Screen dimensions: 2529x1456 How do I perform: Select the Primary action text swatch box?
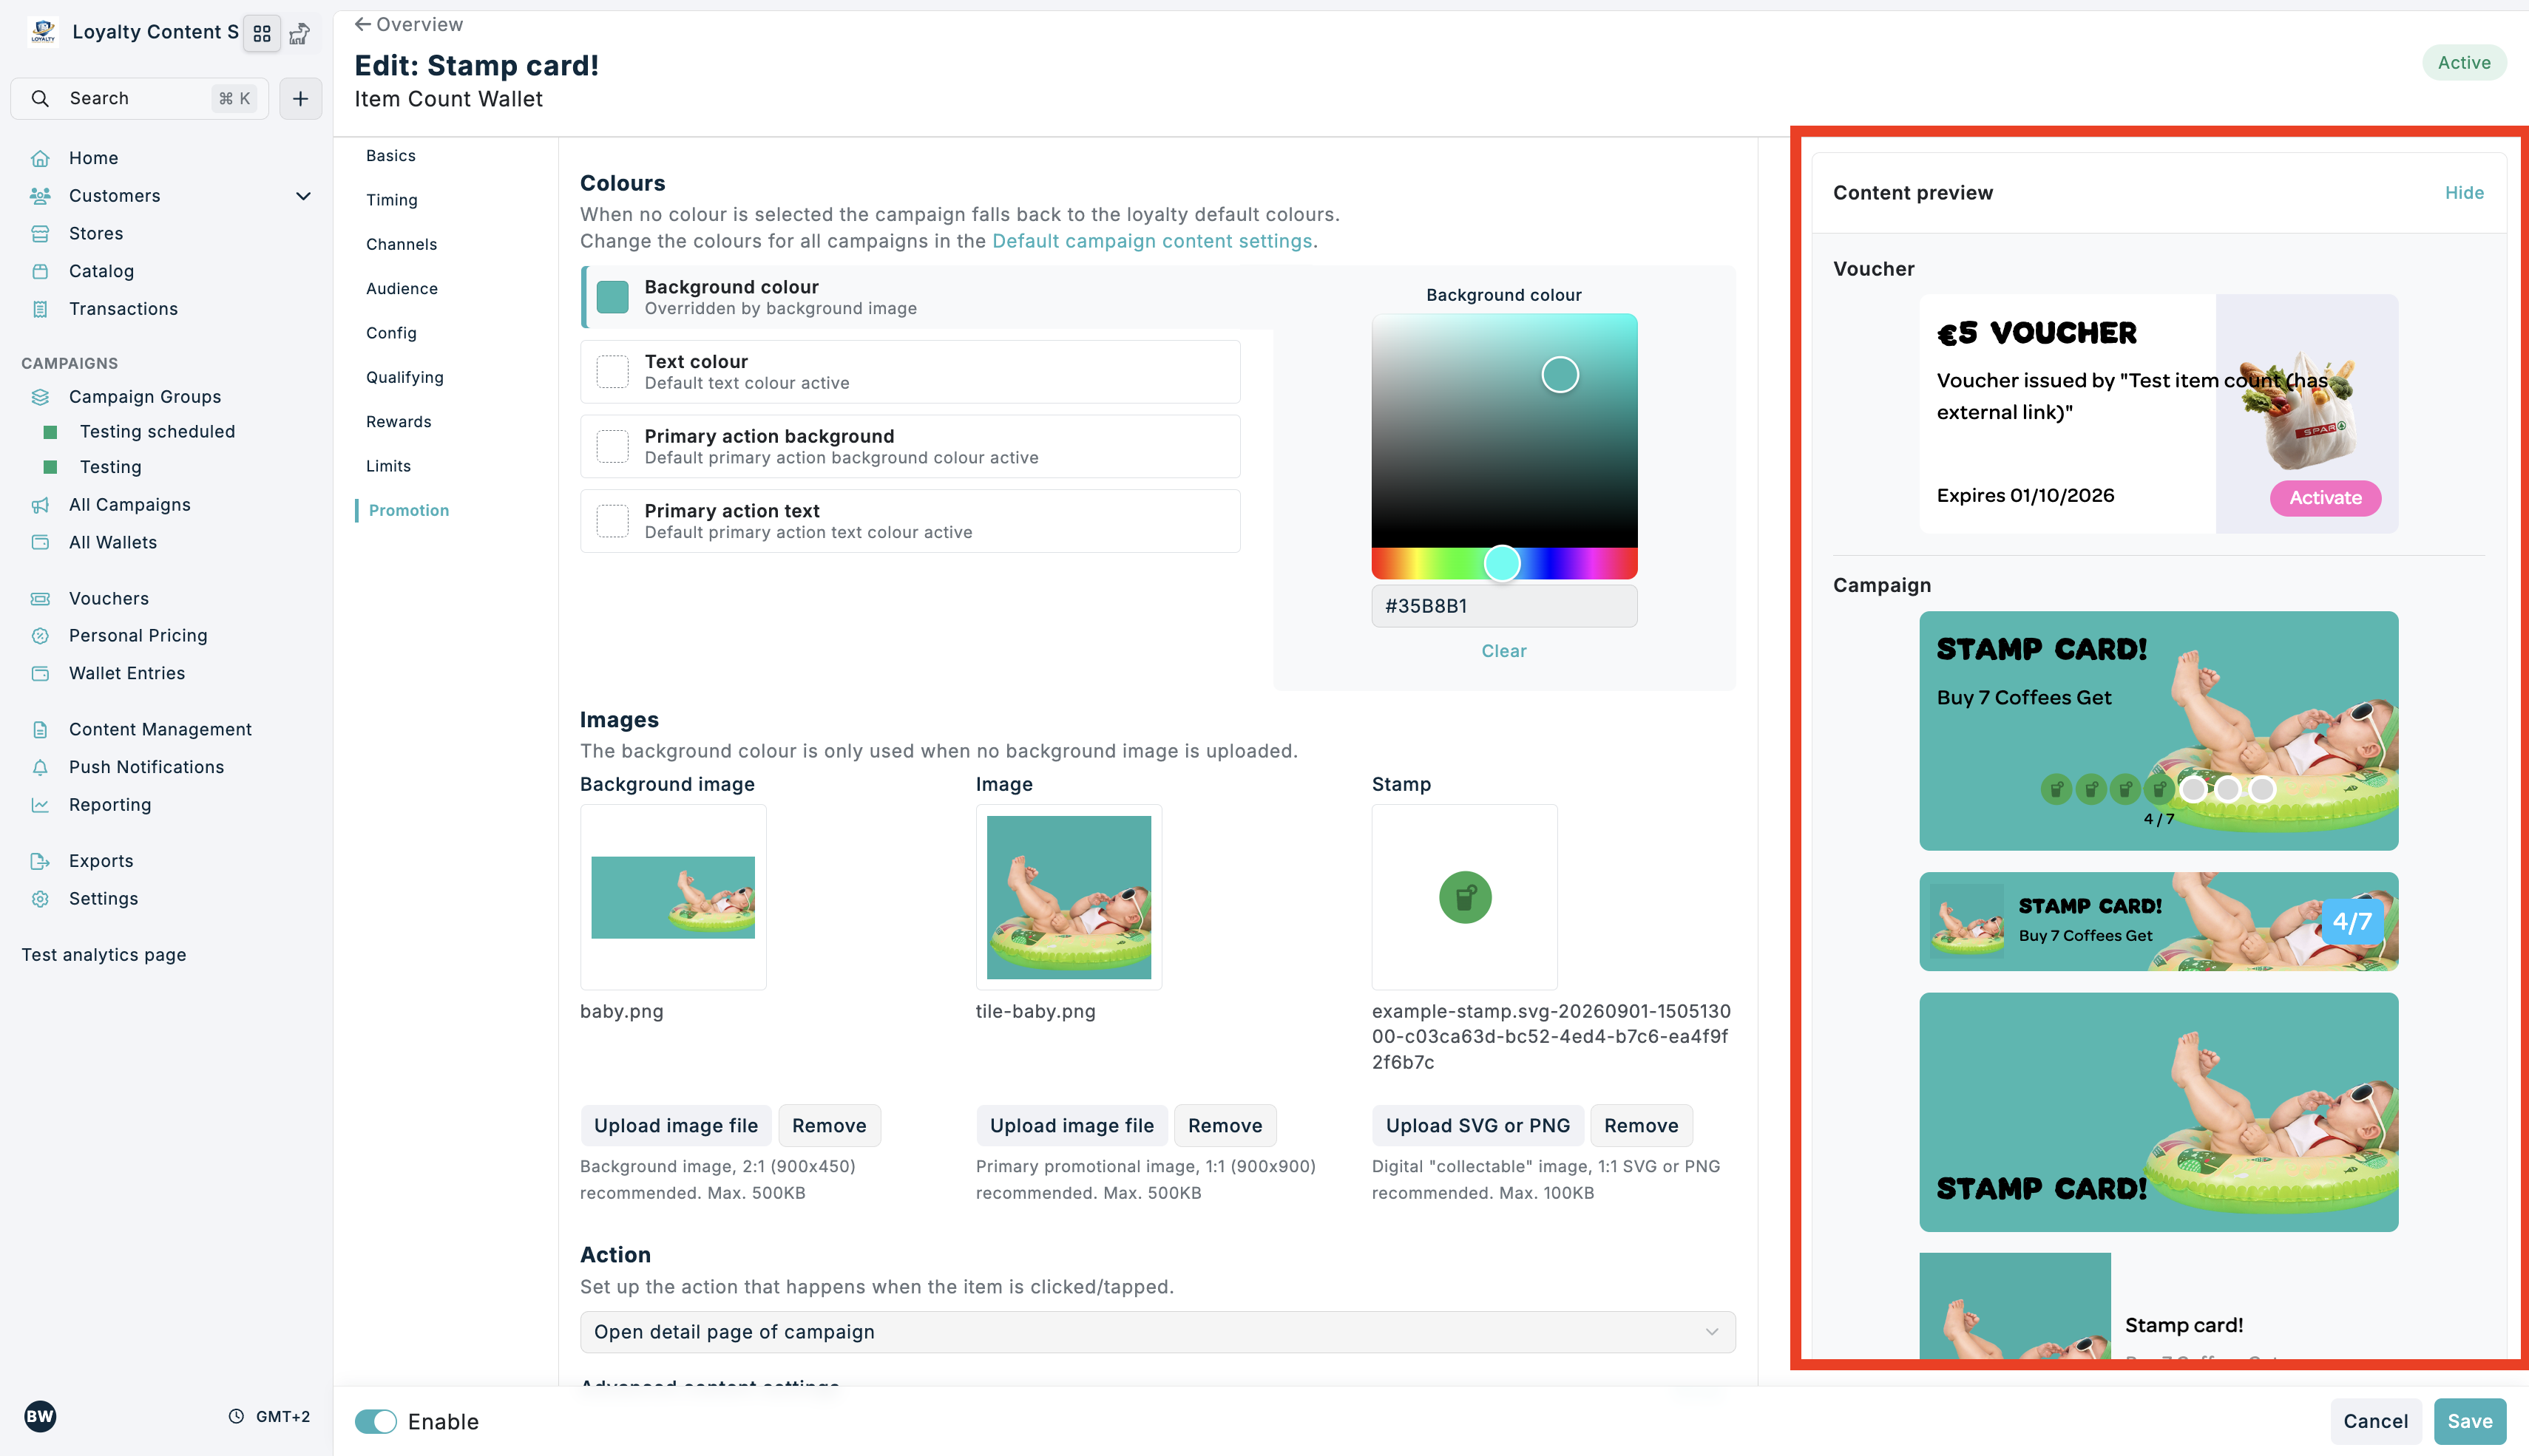click(612, 521)
